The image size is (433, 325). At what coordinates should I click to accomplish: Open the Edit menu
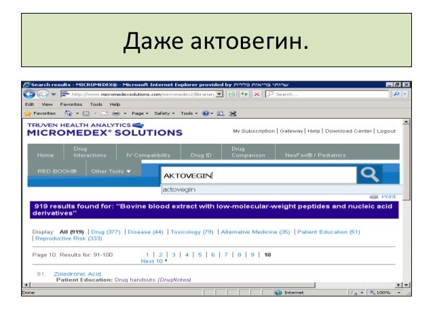29,104
